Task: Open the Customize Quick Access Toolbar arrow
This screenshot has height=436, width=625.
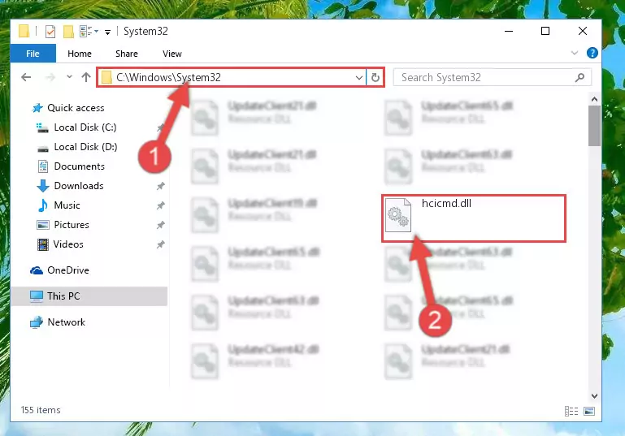Action: [107, 32]
